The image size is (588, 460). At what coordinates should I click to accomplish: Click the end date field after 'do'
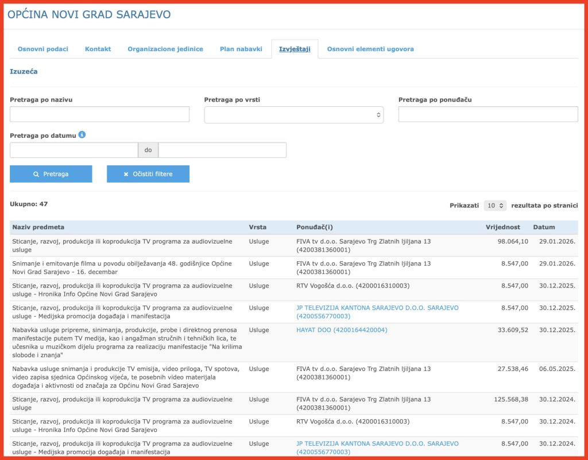(222, 150)
